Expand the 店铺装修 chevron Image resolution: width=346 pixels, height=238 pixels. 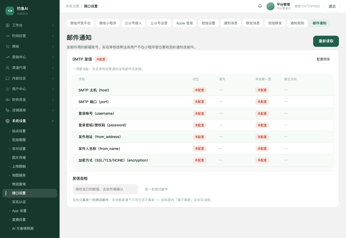click(53, 110)
